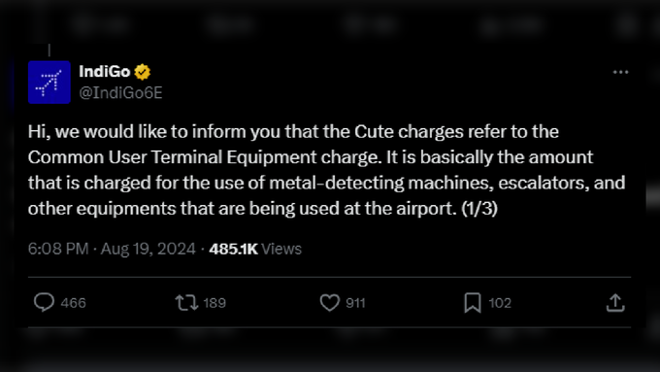
Task: Click the tweet body text
Action: (327, 170)
